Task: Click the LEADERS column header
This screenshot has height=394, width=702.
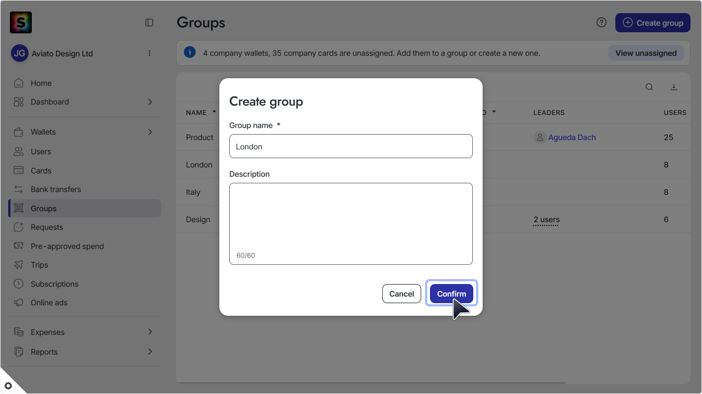Action: pyautogui.click(x=549, y=112)
